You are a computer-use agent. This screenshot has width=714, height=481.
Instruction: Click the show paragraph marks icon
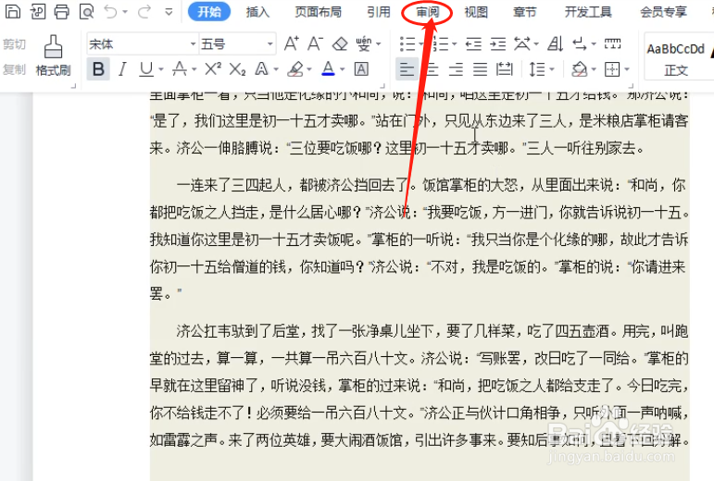click(580, 44)
